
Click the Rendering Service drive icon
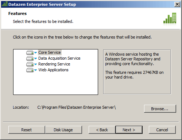[30, 64]
